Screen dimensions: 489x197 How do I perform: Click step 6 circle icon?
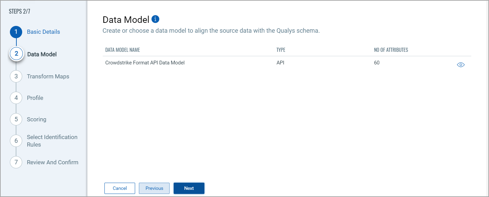pos(16,140)
